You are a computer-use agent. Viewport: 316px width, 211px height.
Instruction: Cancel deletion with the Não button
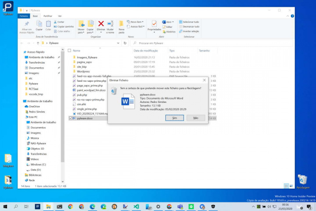[x=196, y=118]
